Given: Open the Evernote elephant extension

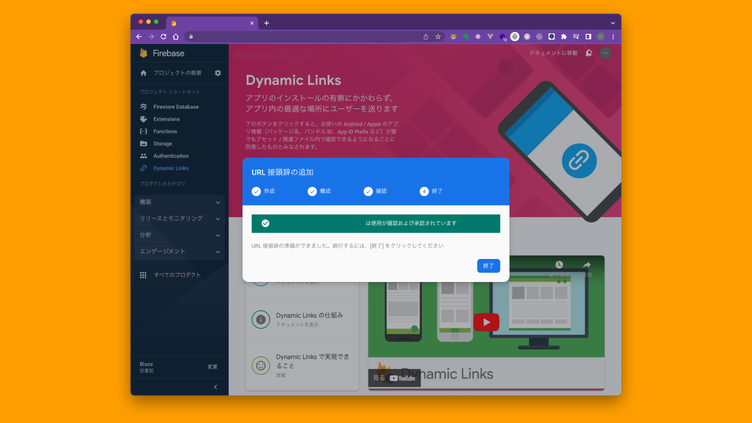Looking at the screenshot, I should (466, 37).
